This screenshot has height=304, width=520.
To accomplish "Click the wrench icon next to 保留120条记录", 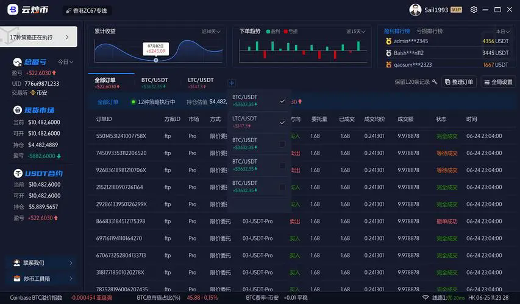I will point(435,82).
